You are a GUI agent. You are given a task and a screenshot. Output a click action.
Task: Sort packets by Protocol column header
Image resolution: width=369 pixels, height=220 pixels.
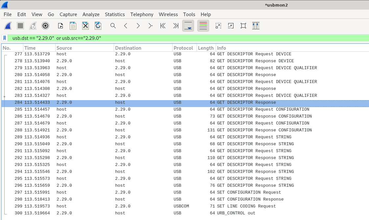coord(183,48)
